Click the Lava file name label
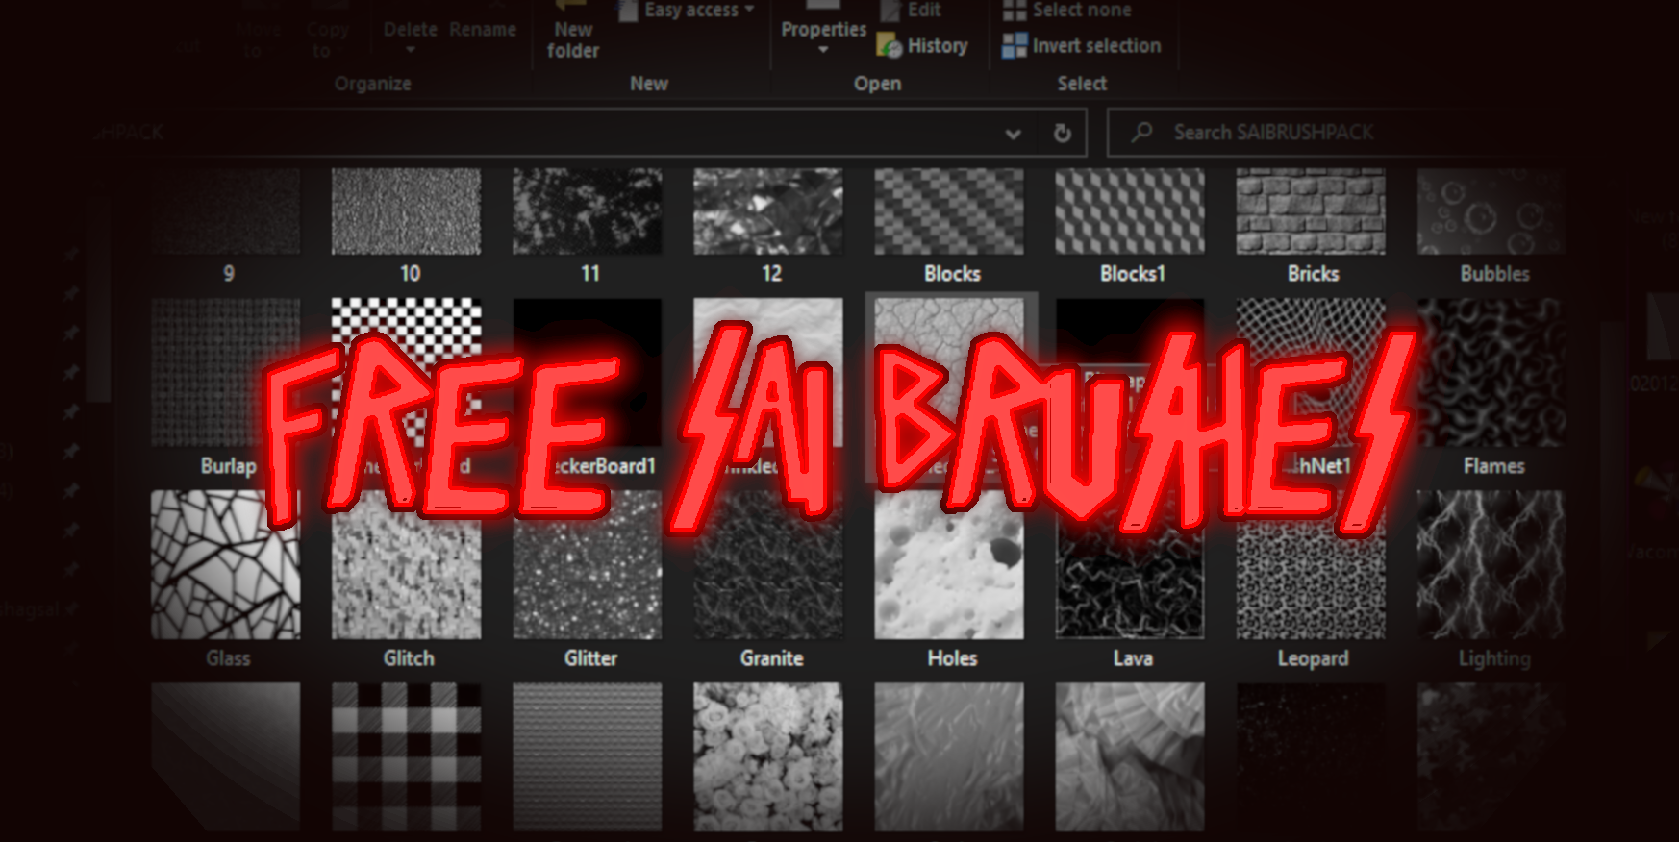The height and width of the screenshot is (842, 1679). [x=1132, y=658]
